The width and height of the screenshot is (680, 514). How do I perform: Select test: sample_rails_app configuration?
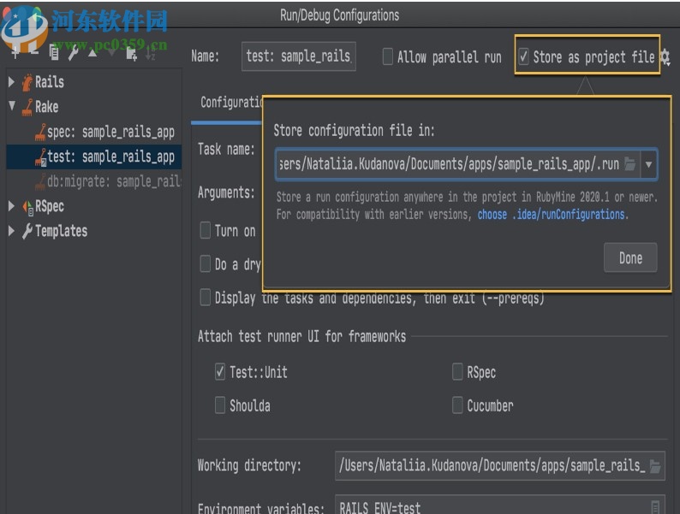(93, 157)
